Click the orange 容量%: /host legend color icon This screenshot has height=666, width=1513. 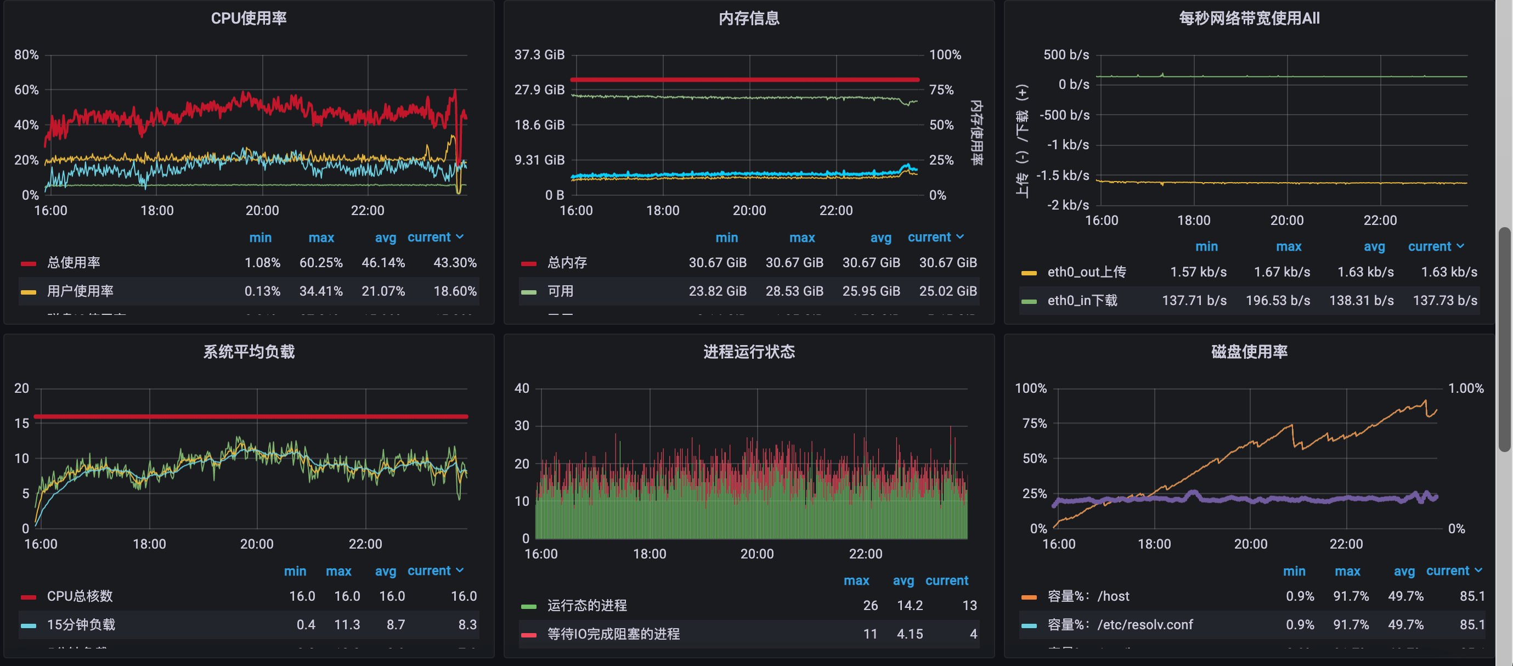click(1029, 597)
